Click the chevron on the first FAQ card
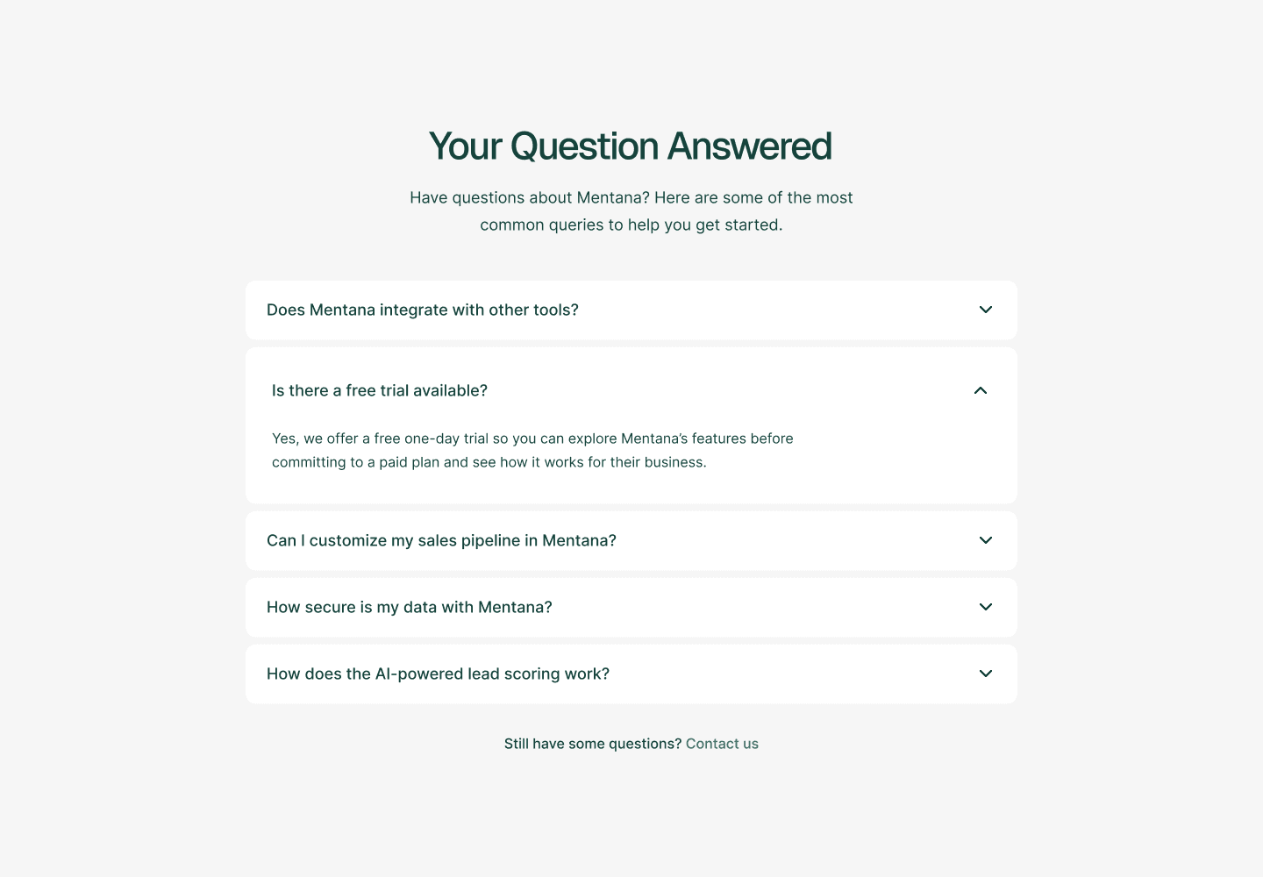This screenshot has width=1263, height=877. (985, 310)
